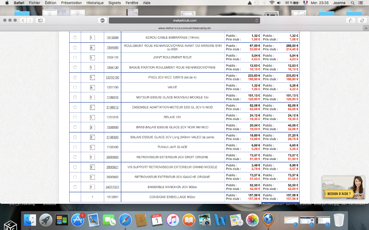Click the Share icon in Safari's toolbar
The width and height of the screenshot is (369, 230).
351,20
